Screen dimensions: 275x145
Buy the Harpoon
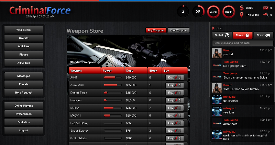(x=175, y=100)
